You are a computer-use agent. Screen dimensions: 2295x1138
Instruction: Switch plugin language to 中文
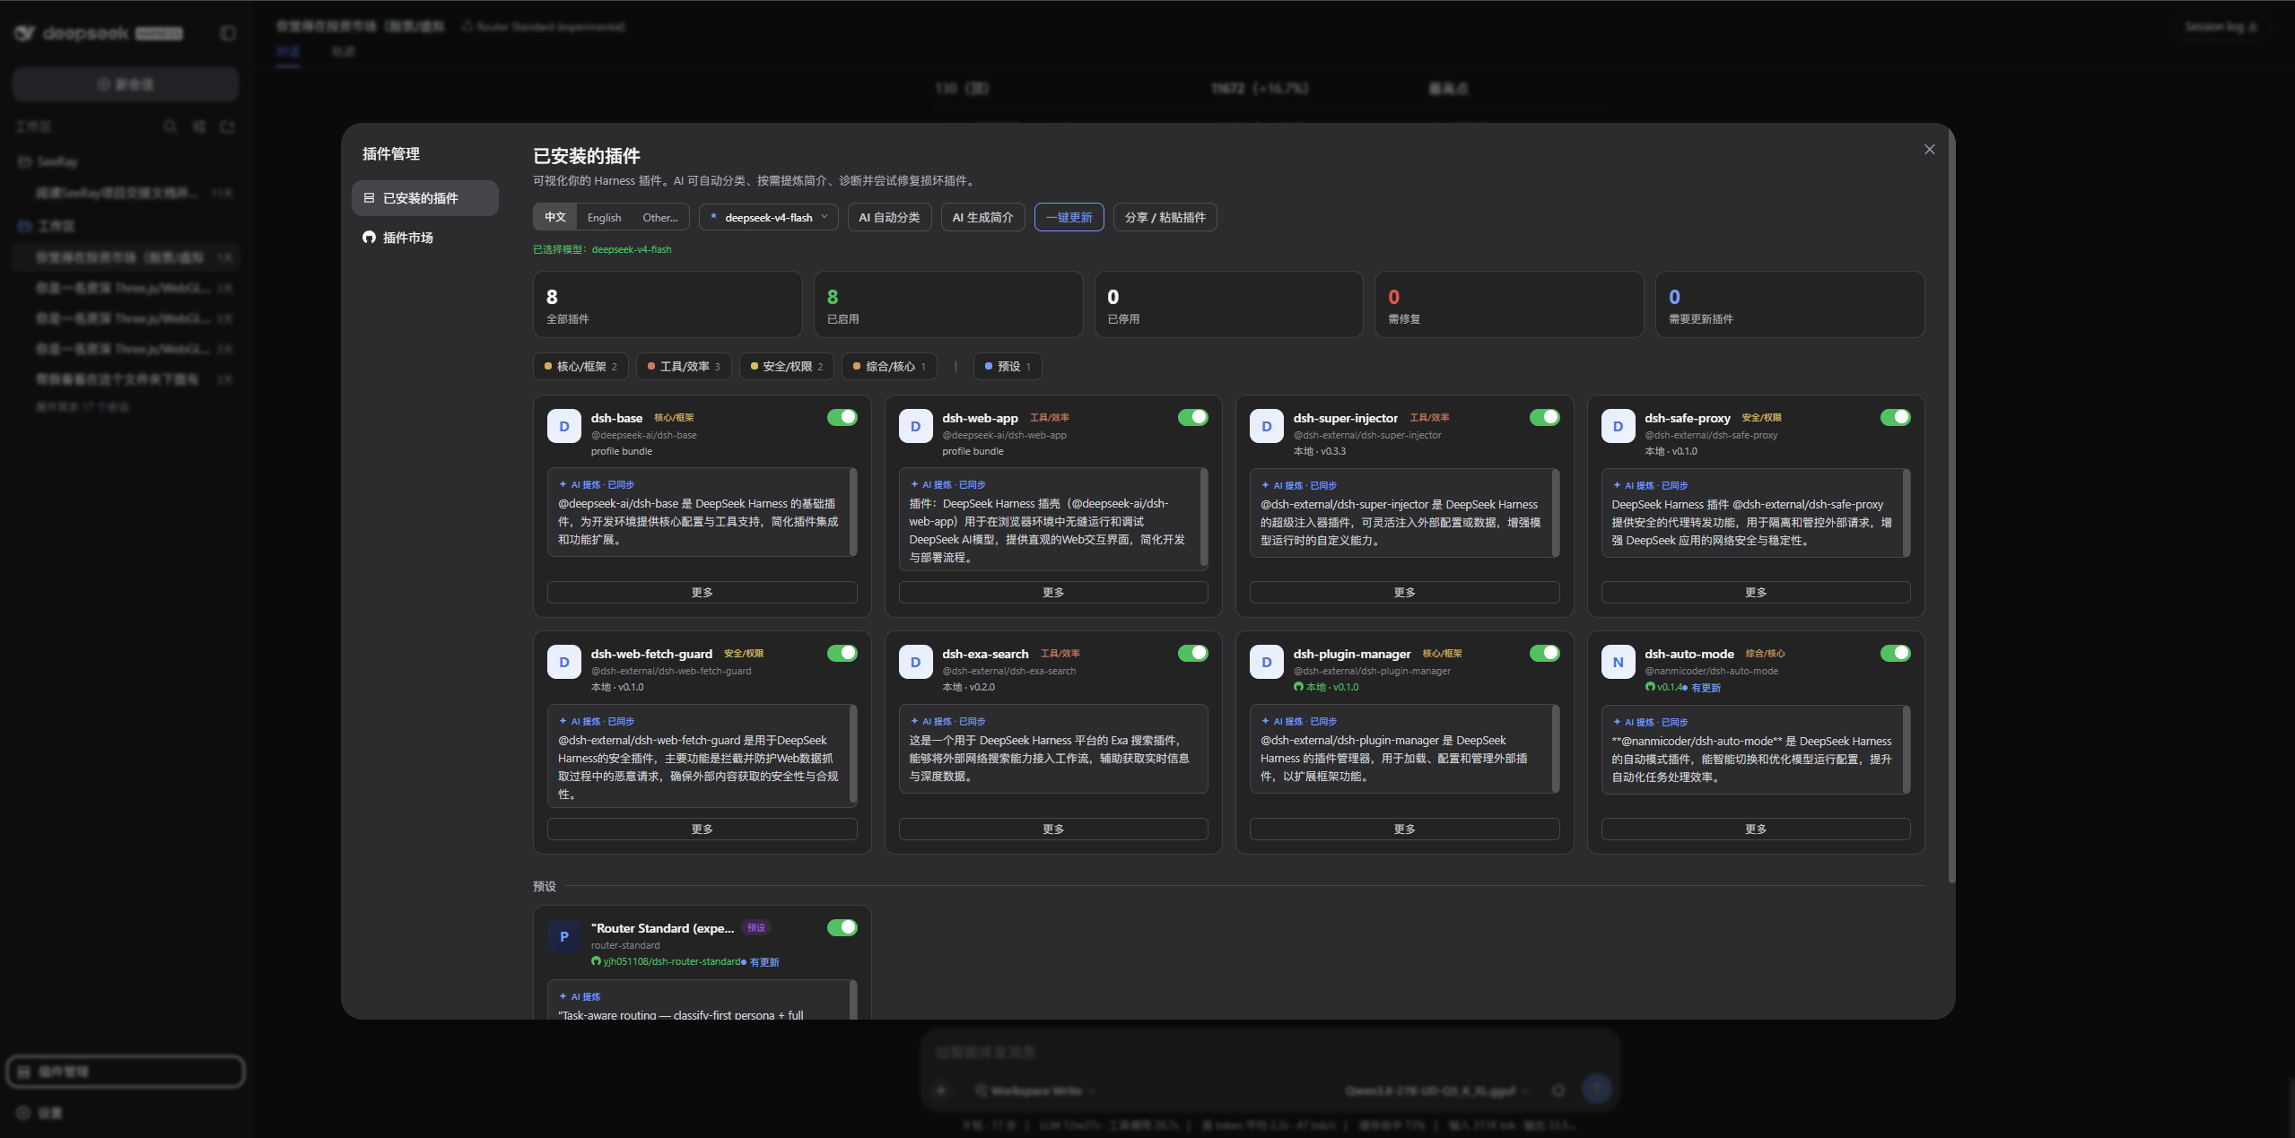tap(555, 217)
